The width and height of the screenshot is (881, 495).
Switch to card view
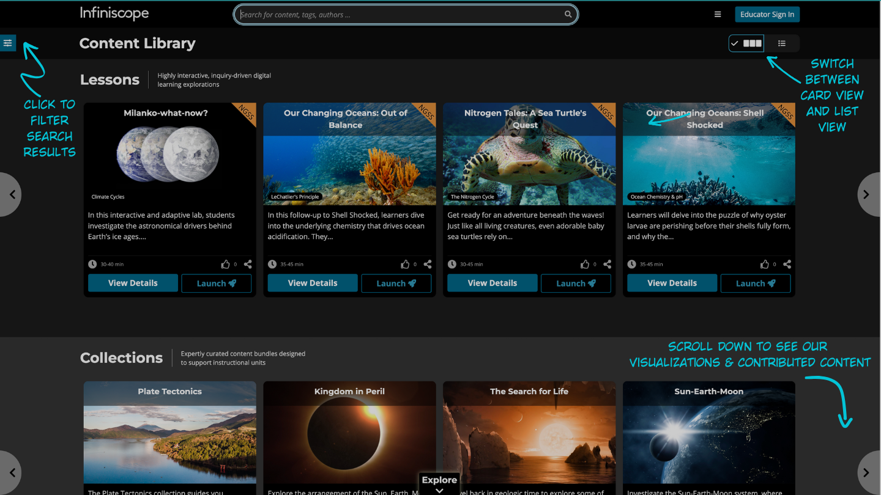(746, 43)
